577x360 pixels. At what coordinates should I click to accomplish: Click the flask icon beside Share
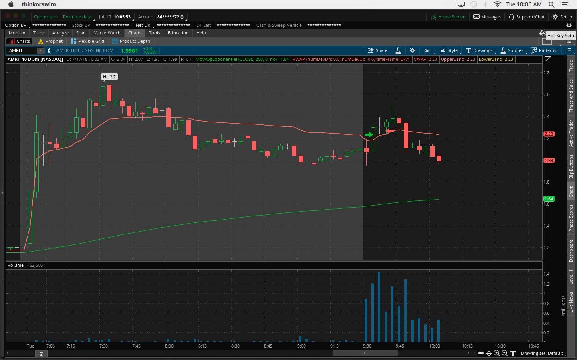pyautogui.click(x=398, y=50)
